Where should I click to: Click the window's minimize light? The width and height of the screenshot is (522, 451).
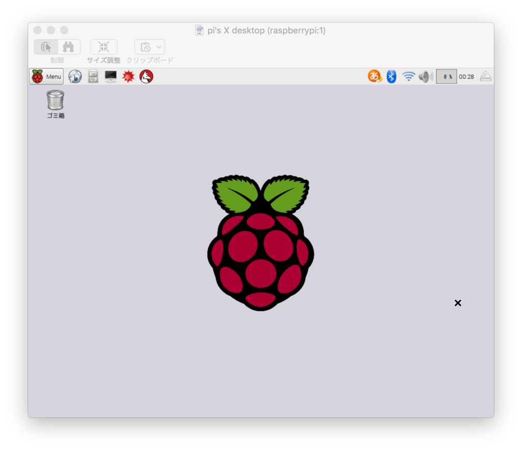[x=51, y=30]
